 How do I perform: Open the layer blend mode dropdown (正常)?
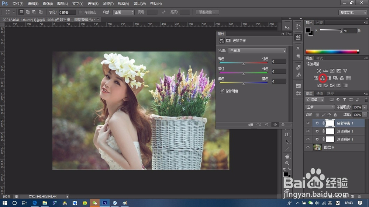pos(320,107)
